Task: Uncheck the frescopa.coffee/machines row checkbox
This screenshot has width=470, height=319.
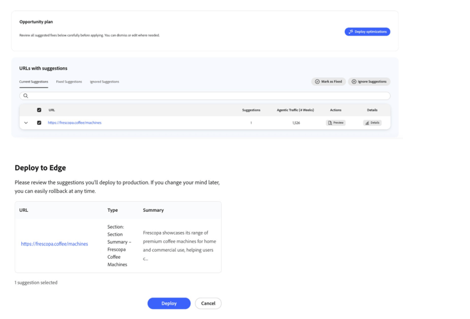Action: coord(39,123)
